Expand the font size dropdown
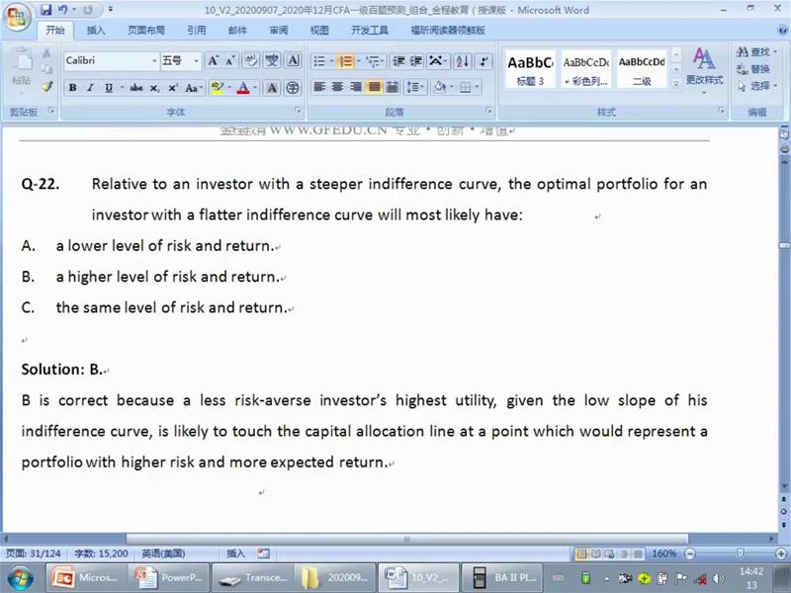The width and height of the screenshot is (791, 593). pos(197,61)
